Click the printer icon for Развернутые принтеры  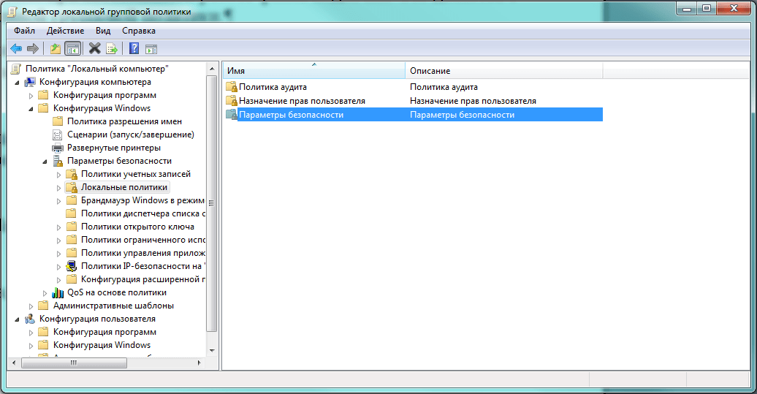click(x=58, y=148)
